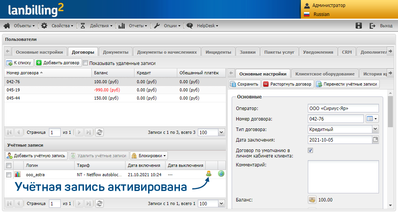Click scrollbar down arrow in contract panel
398x212 pixels.
pyautogui.click(x=390, y=205)
